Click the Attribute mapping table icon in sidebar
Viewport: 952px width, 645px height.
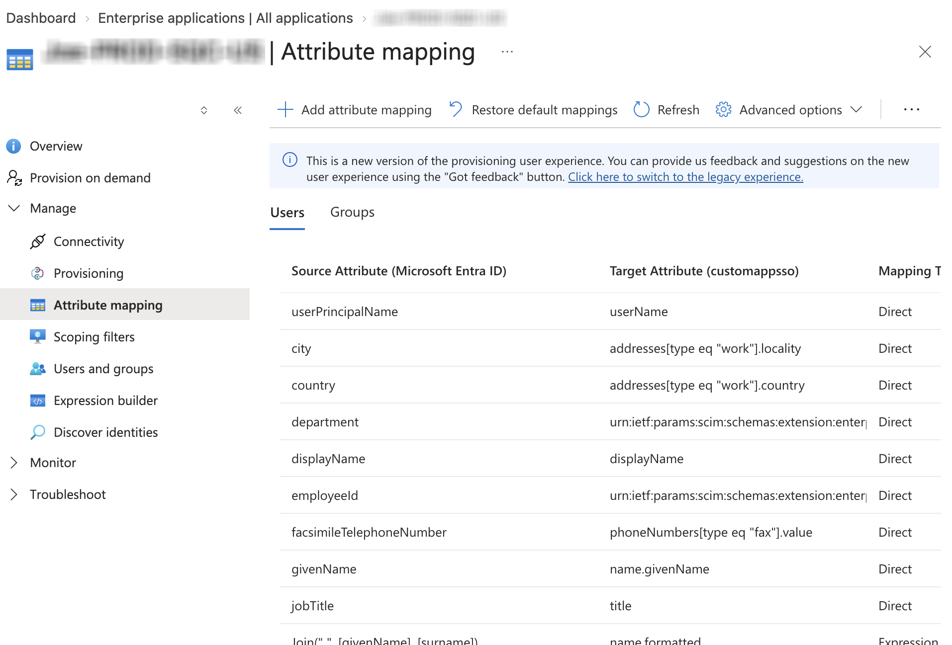38,305
